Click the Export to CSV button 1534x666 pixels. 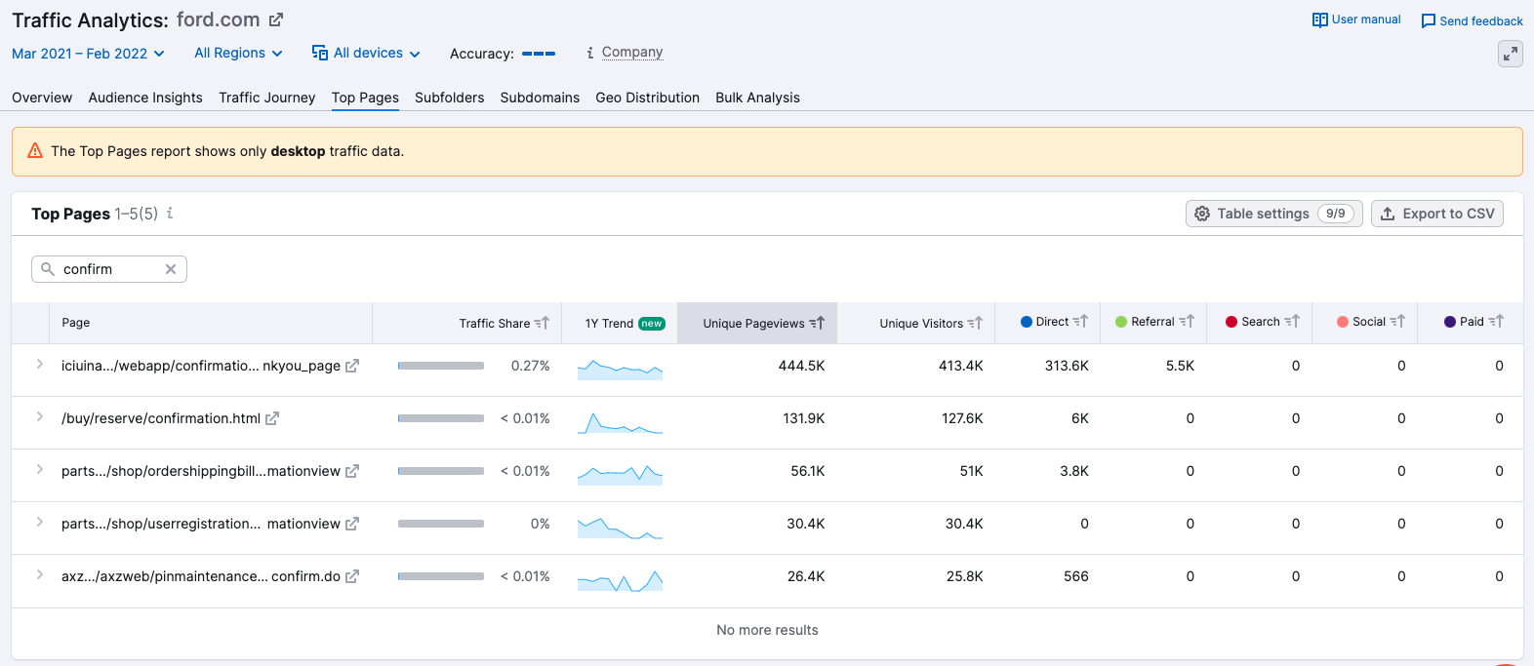click(1436, 214)
